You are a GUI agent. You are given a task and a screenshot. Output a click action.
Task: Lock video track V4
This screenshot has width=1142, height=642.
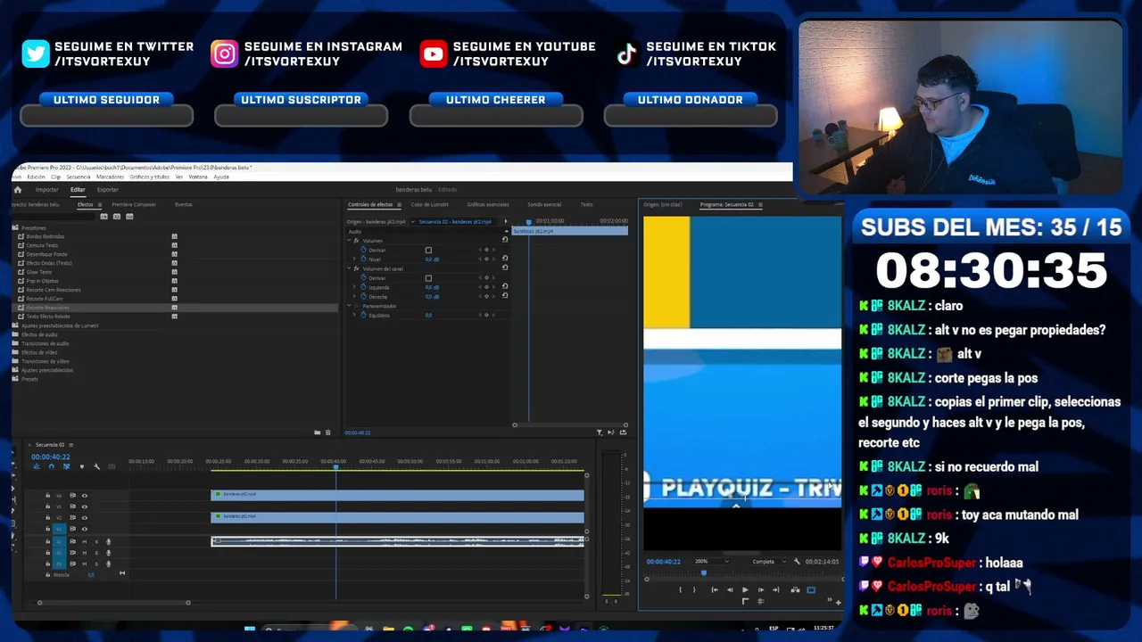click(48, 495)
